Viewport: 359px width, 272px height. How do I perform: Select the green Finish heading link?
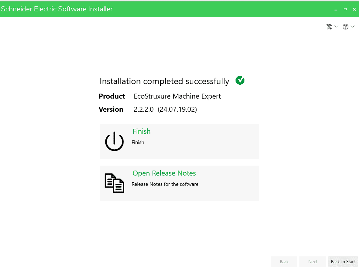(142, 131)
